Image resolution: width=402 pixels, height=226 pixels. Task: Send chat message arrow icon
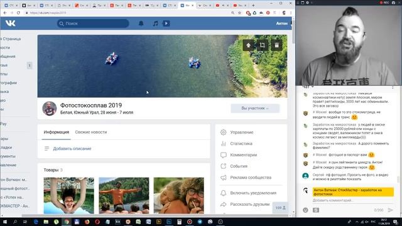tap(390, 210)
